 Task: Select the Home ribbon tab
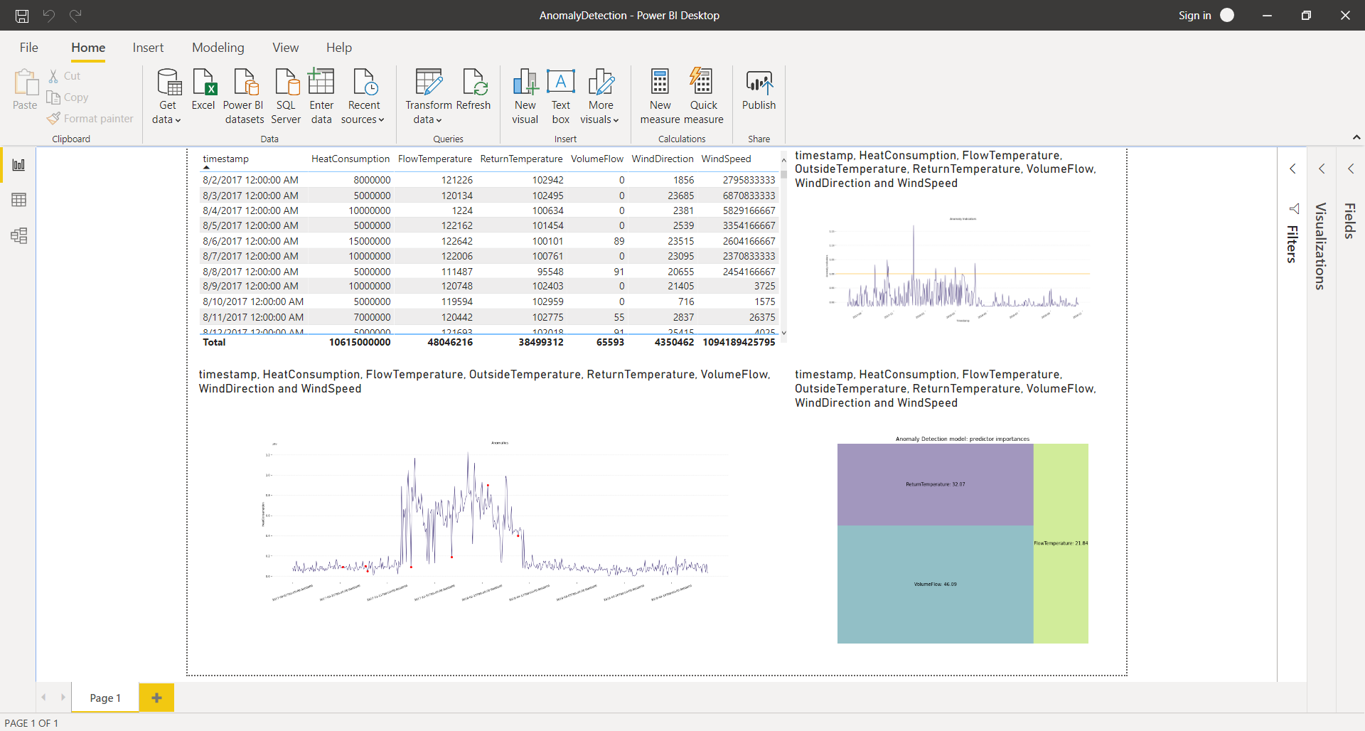(88, 48)
